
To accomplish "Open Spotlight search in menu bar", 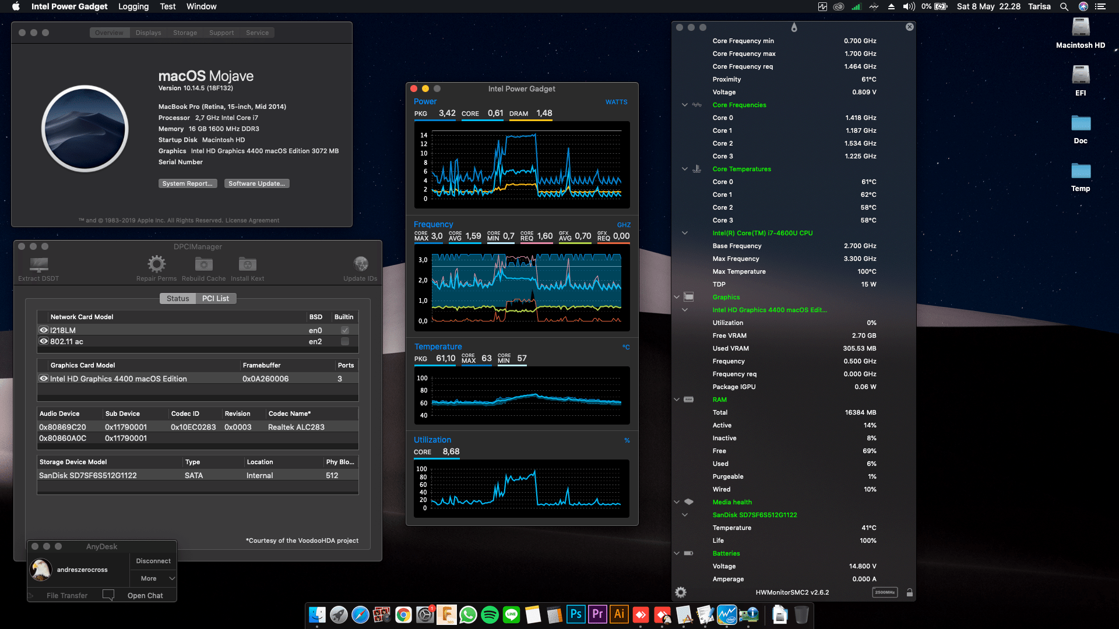I will 1064,6.
